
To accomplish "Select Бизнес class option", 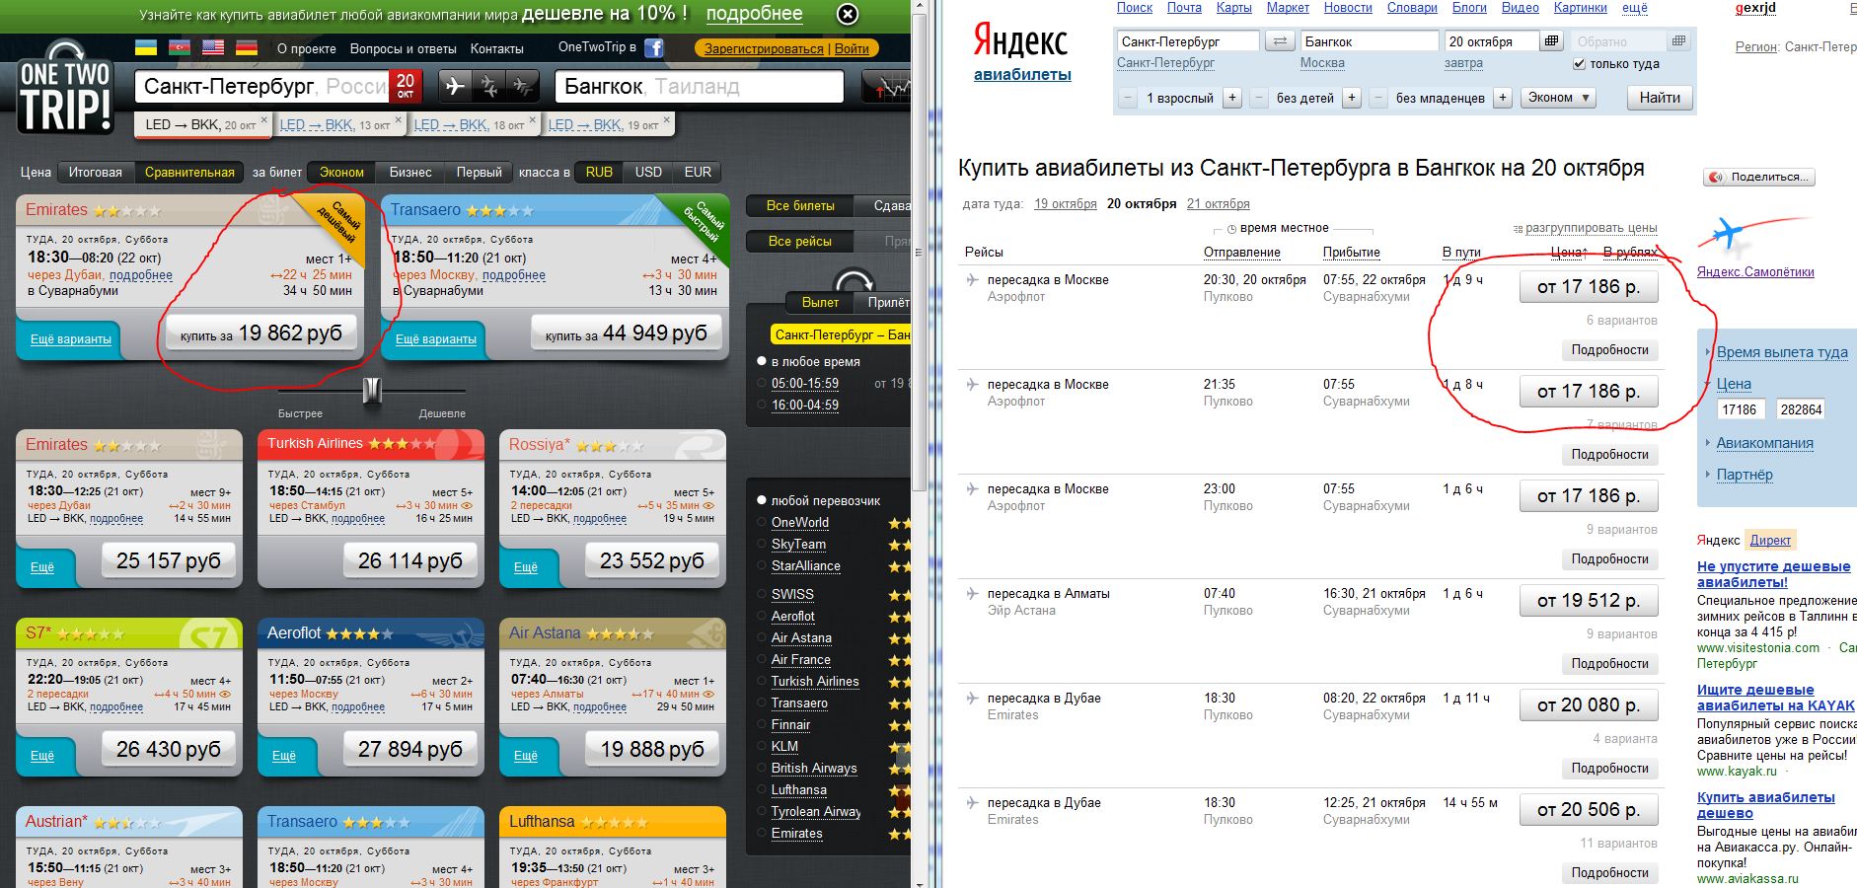I will (x=410, y=172).
